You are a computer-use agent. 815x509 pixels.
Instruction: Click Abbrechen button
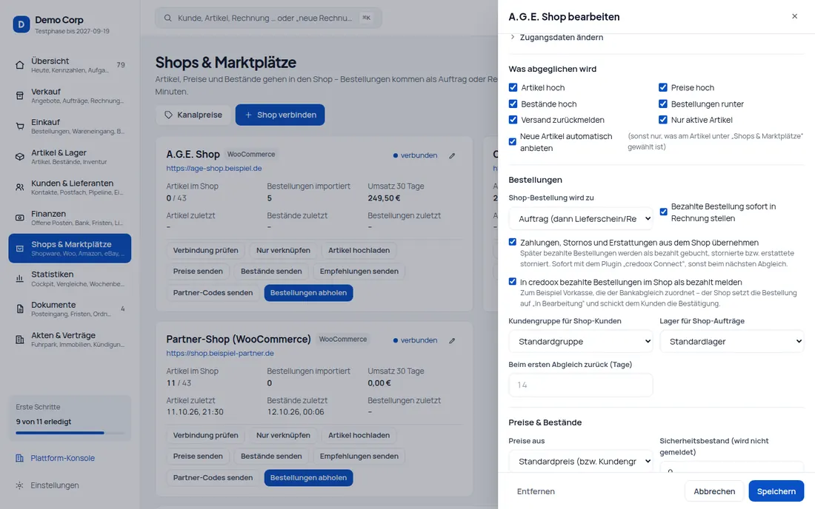(714, 491)
